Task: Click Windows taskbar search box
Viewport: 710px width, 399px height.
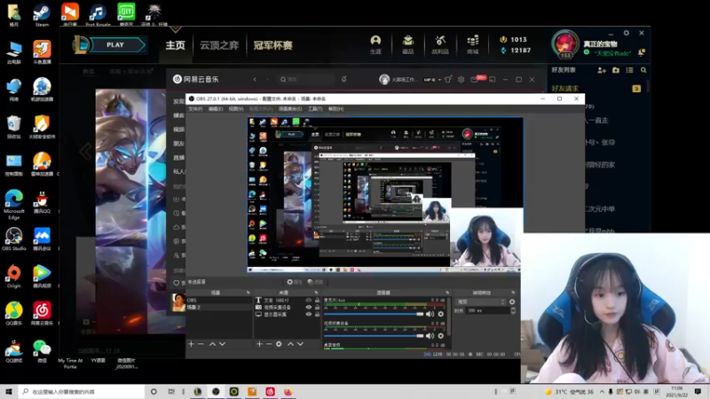Action: click(82, 392)
